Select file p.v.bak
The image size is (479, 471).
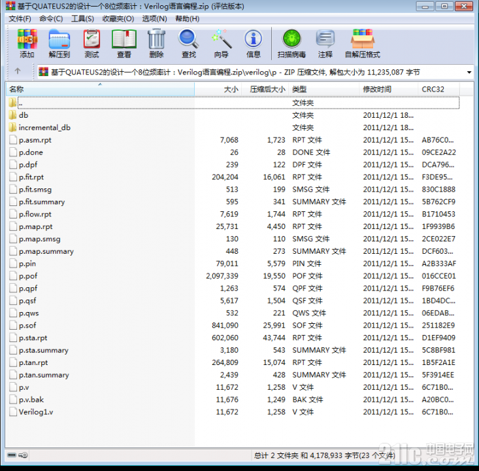point(31,400)
